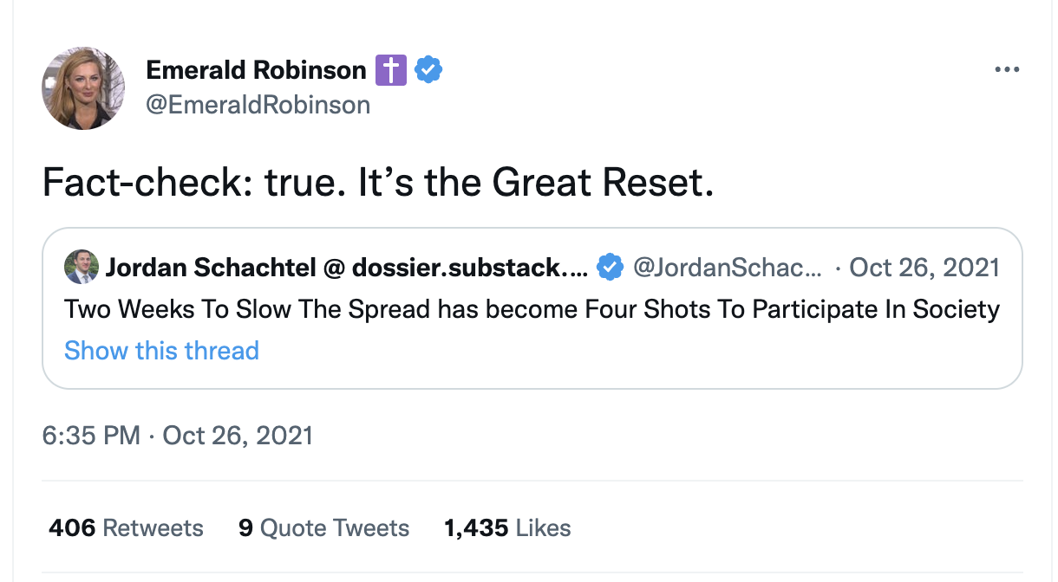Screen dimensions: 1058x582
Task: Open Emerald Robinson's profile picture
Action: pyautogui.click(x=83, y=87)
